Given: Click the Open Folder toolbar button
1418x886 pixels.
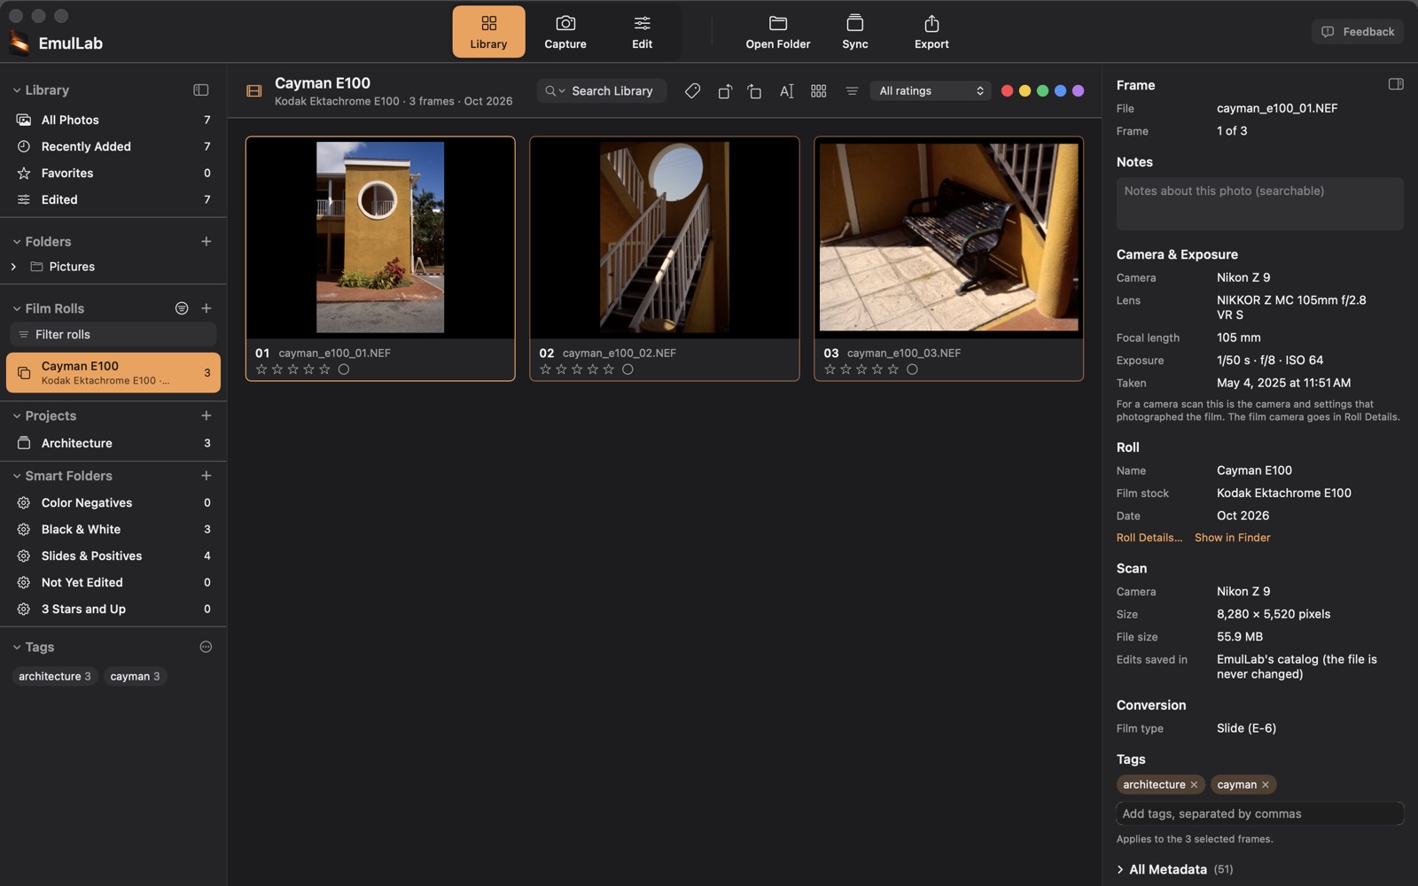Looking at the screenshot, I should pos(777,32).
